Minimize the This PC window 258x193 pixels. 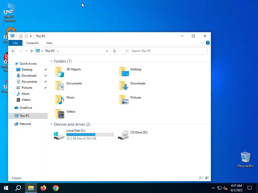182,36
